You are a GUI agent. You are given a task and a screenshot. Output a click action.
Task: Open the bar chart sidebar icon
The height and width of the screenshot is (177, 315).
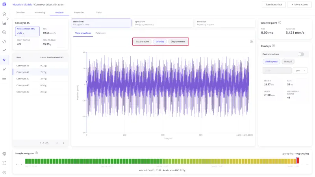point(4,23)
